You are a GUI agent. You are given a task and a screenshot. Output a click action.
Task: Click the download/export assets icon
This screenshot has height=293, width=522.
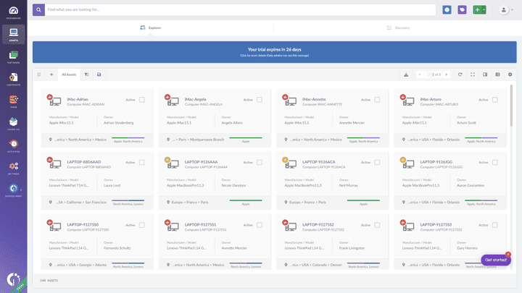pyautogui.click(x=406, y=74)
